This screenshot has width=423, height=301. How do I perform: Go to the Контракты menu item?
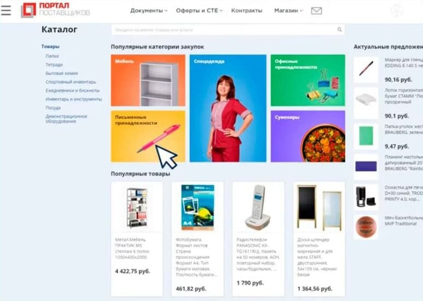click(247, 11)
